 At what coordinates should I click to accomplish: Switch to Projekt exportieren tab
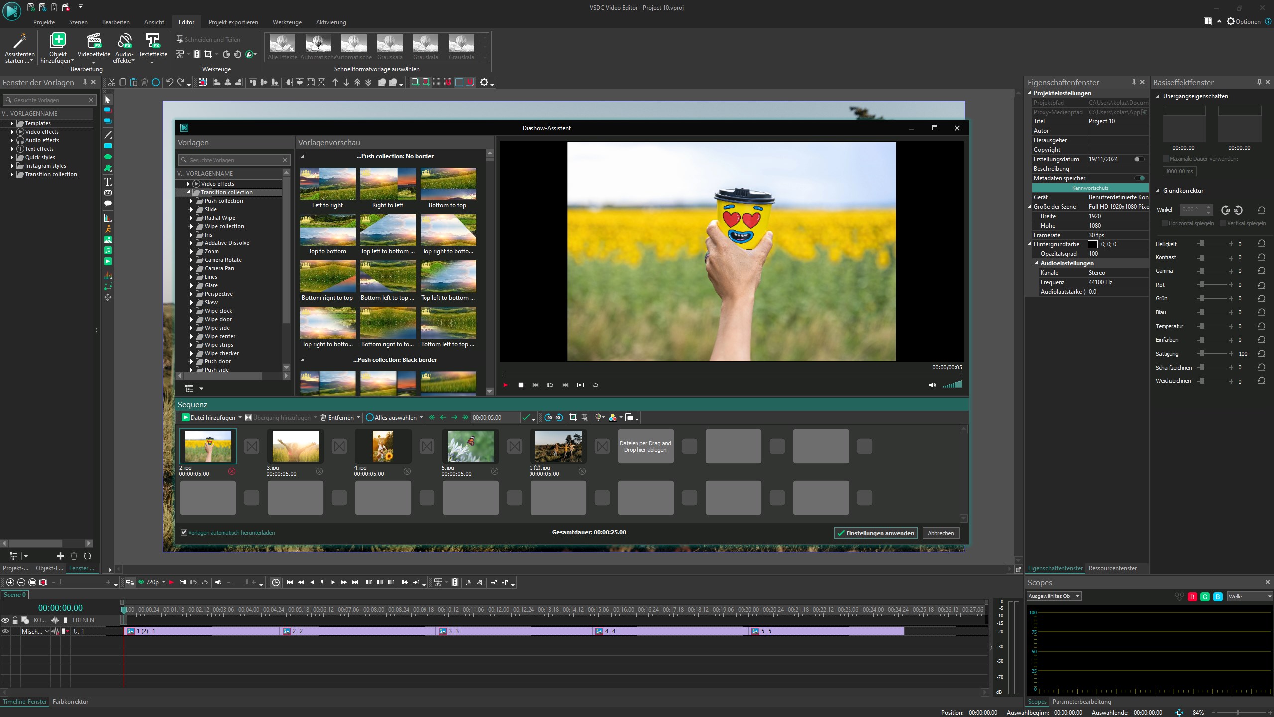(x=233, y=22)
